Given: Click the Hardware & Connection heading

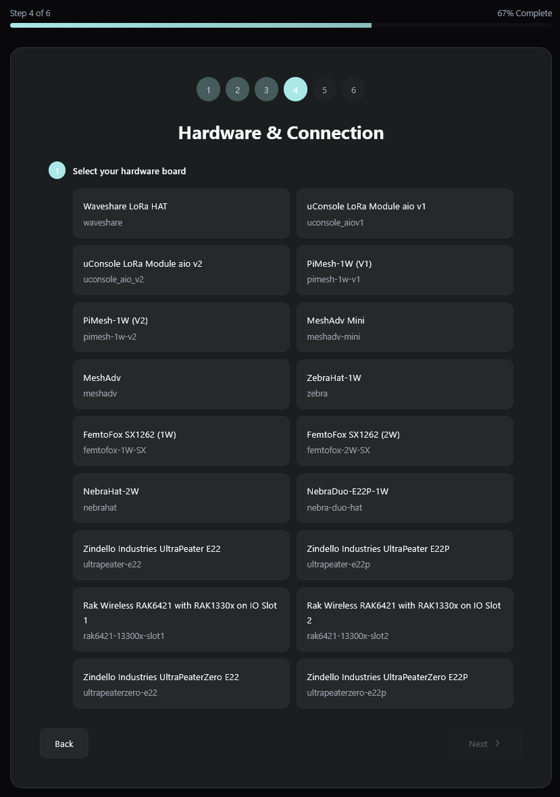Looking at the screenshot, I should point(281,132).
